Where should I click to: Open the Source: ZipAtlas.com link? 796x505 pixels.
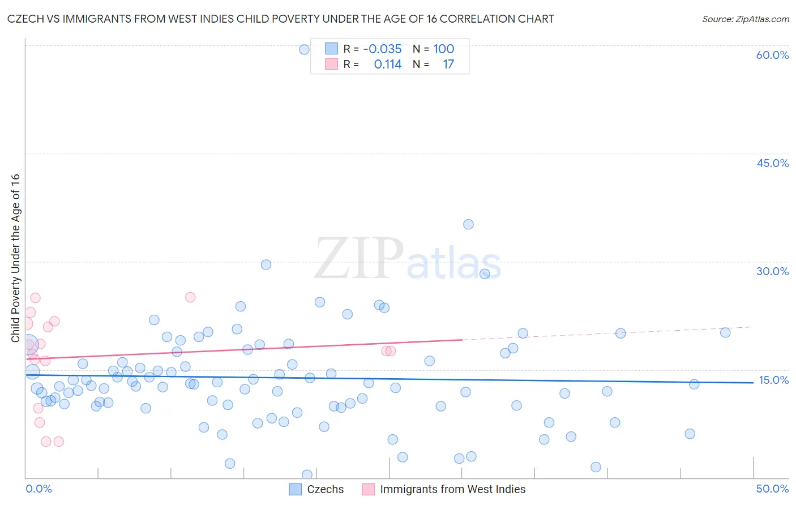[x=745, y=19]
